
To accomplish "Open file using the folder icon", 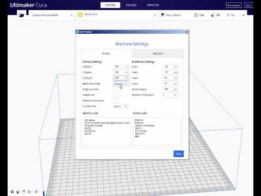I will click(x=21, y=15).
